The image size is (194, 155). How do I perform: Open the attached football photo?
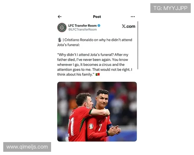tap(97, 112)
